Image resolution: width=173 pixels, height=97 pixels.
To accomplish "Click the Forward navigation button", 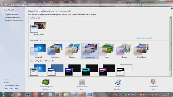I will tap(5, 5).
